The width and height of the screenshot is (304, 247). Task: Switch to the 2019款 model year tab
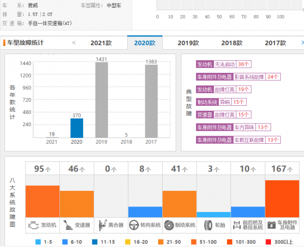point(188,43)
